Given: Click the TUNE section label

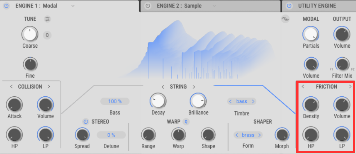Looking at the screenshot, I should pos(30,19).
